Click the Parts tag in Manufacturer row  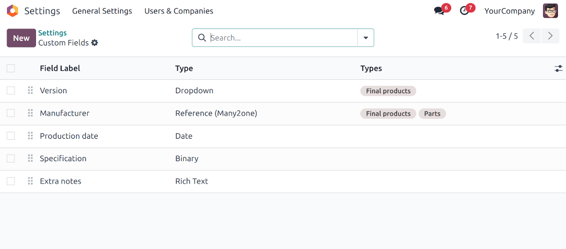[x=432, y=114]
